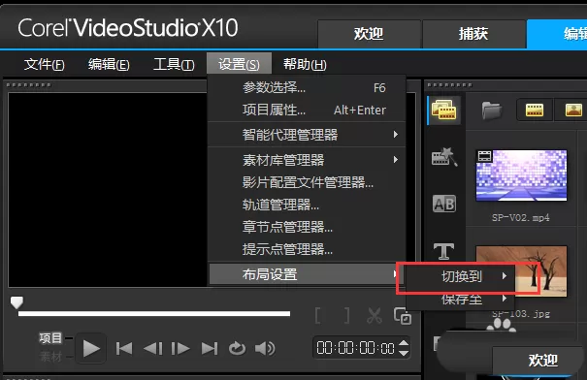Choose 项目属性... from the menu
This screenshot has height=380, width=587.
pos(307,111)
